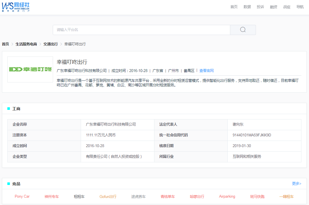Open competitor 斑马快跑

tap(257, 197)
